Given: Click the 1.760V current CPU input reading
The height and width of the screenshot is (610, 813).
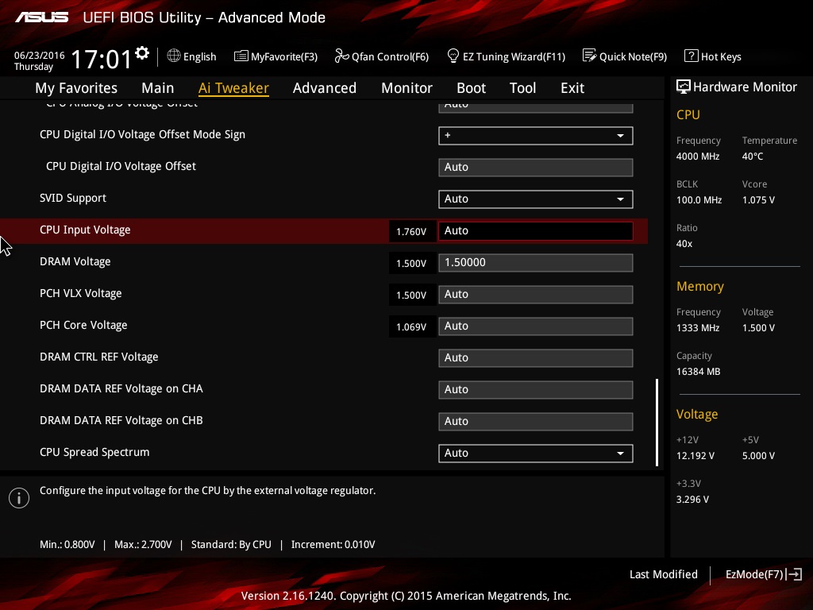Looking at the screenshot, I should click(411, 231).
